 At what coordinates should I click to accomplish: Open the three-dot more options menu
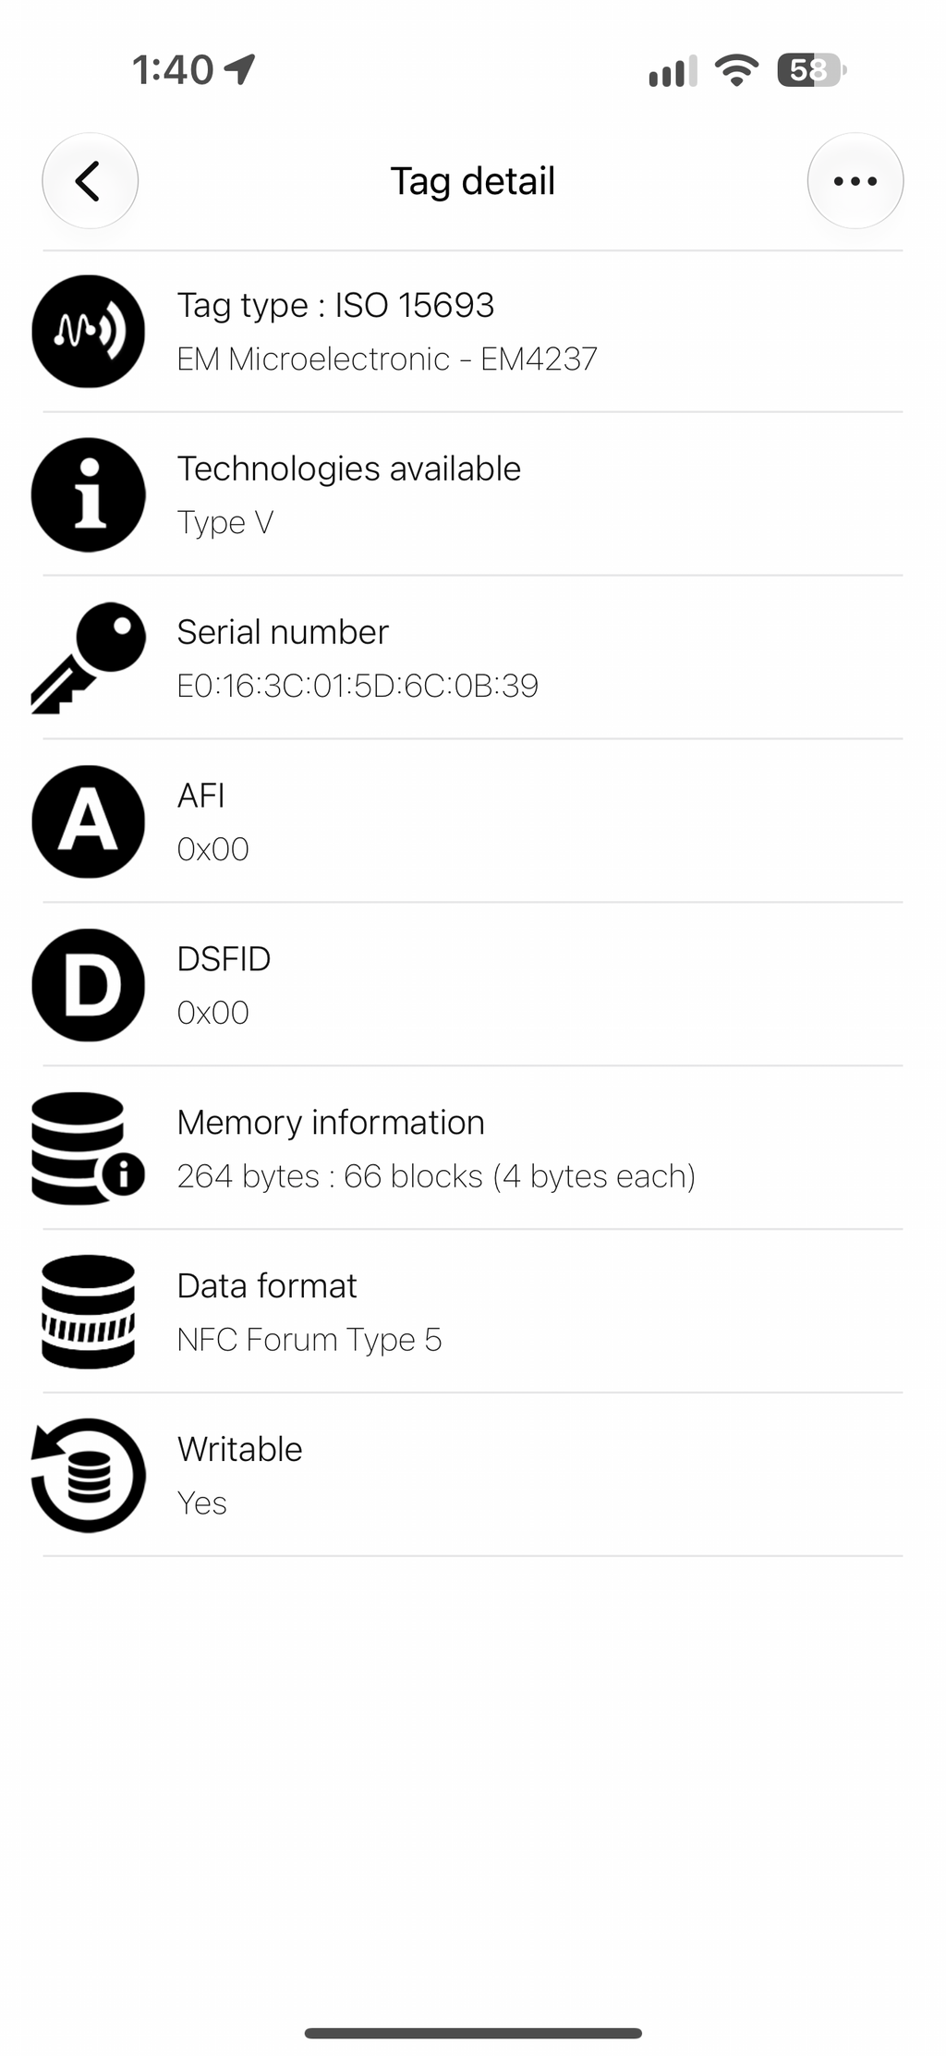click(855, 181)
